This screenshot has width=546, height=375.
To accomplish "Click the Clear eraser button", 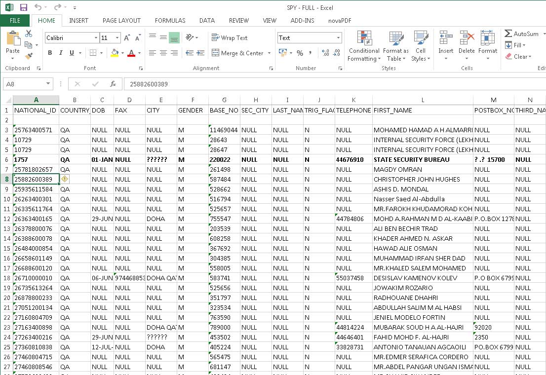I will coord(518,56).
